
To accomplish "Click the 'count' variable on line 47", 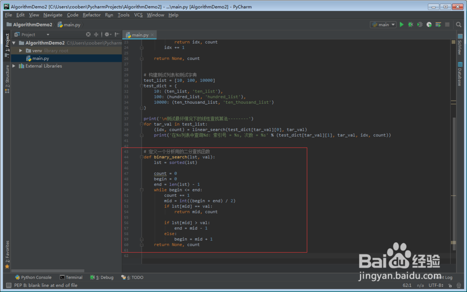I will 160,173.
